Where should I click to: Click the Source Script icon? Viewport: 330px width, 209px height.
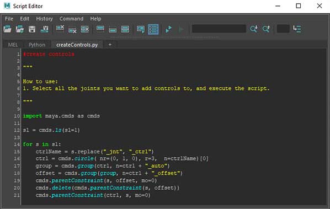[20, 29]
